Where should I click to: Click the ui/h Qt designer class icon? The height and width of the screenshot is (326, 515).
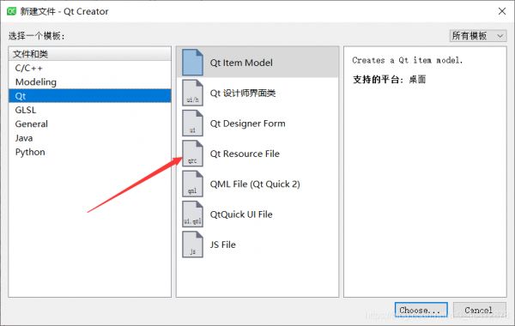coord(192,93)
